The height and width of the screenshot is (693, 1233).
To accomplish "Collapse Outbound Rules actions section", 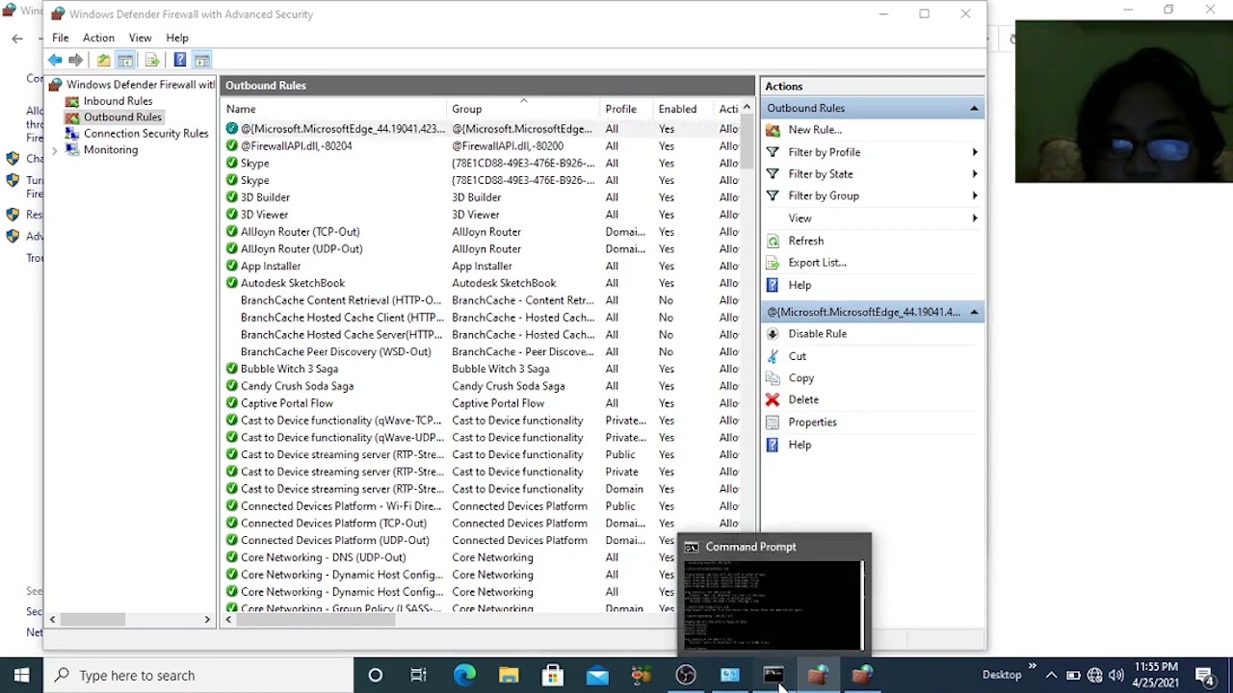I will pyautogui.click(x=974, y=109).
